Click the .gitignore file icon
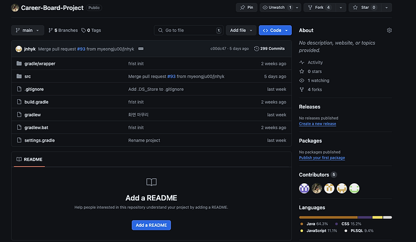The height and width of the screenshot is (242, 416). [x=19, y=89]
